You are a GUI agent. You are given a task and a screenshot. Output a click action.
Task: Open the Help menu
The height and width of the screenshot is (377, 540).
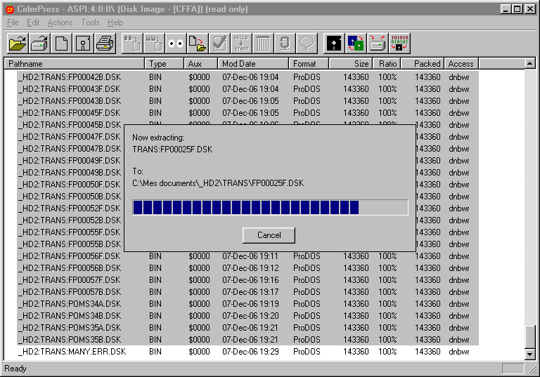115,22
